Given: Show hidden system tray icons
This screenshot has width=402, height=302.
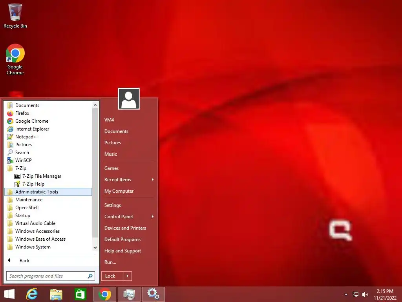Looking at the screenshot, I should coord(346,295).
